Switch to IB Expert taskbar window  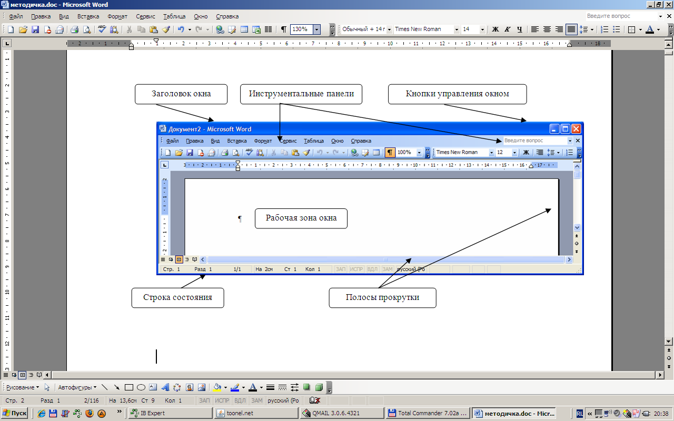pyautogui.click(x=170, y=413)
